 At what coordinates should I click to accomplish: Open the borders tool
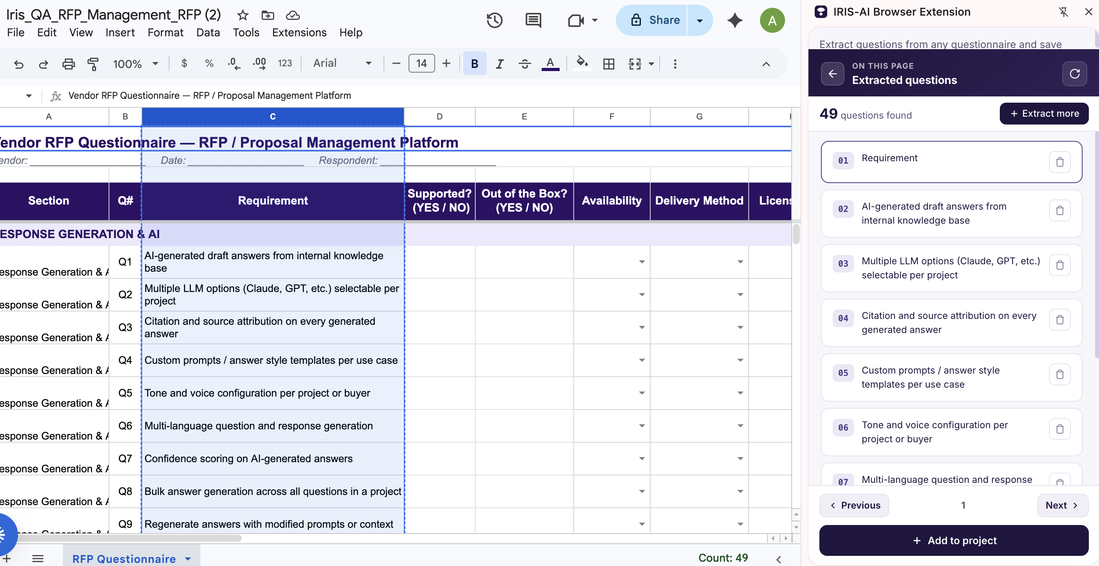click(609, 64)
